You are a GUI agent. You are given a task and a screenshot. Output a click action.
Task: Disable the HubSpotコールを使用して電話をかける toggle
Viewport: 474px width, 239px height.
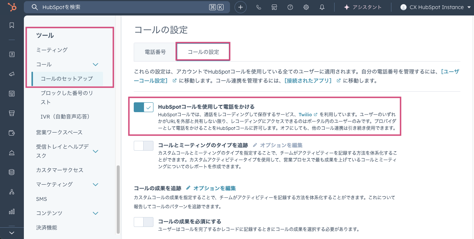144,107
